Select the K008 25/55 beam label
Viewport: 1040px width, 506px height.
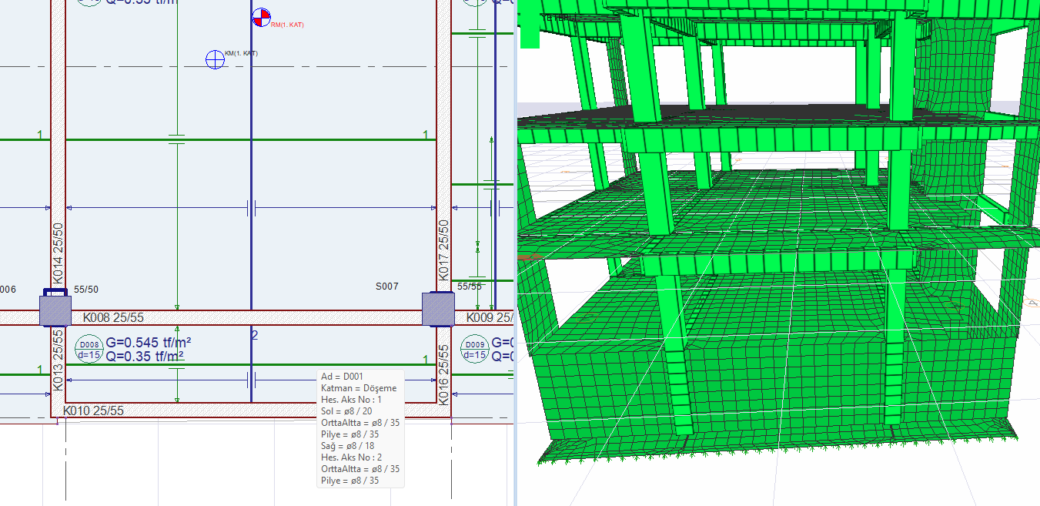(x=113, y=317)
